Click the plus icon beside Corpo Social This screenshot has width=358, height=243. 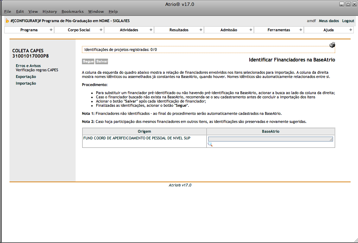point(101,30)
